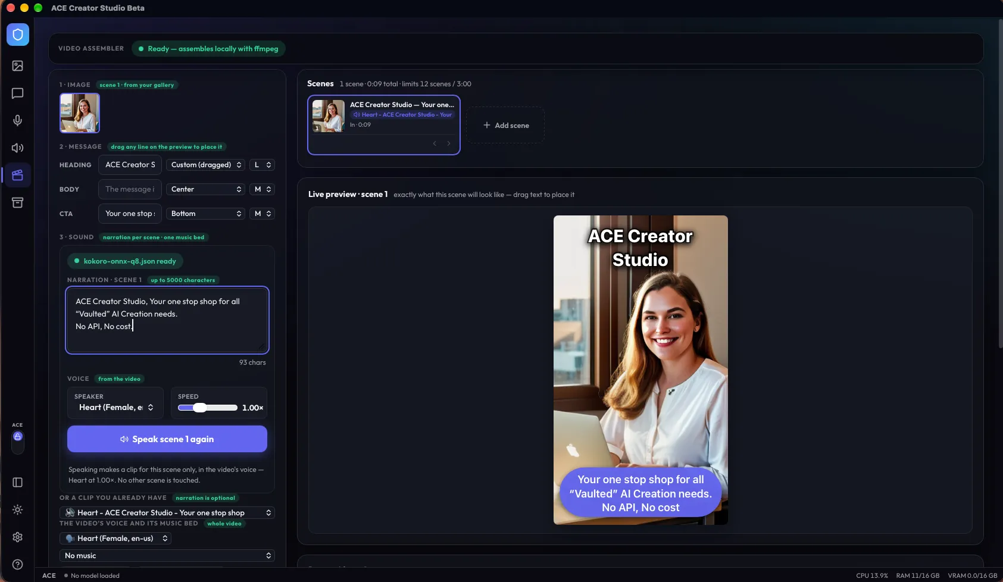Click the scene 1 image thumbnail from gallery

(x=80, y=113)
